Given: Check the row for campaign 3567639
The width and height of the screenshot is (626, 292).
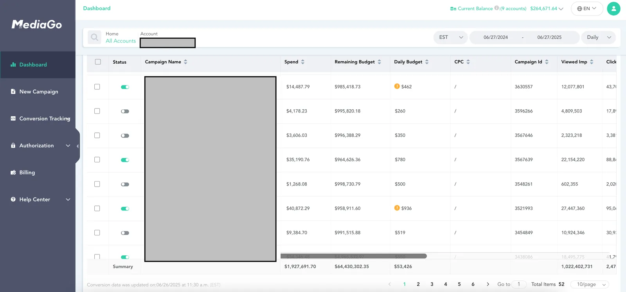Looking at the screenshot, I should pyautogui.click(x=97, y=160).
